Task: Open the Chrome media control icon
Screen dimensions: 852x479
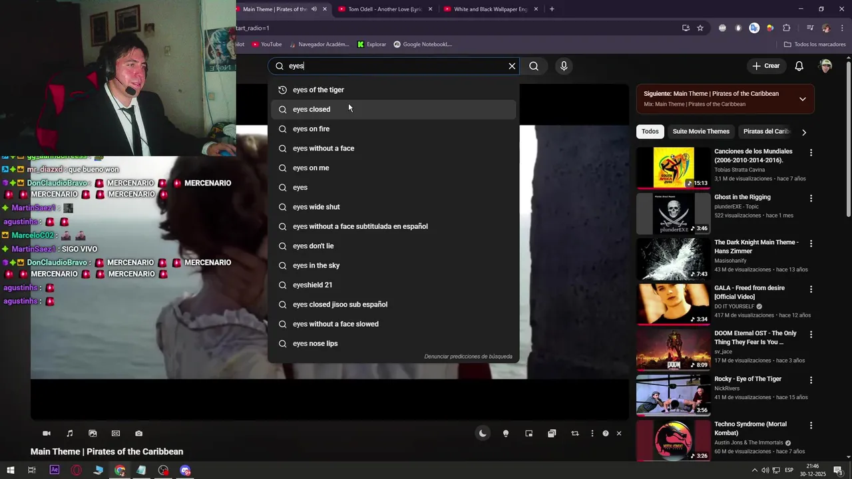Action: pos(810,28)
